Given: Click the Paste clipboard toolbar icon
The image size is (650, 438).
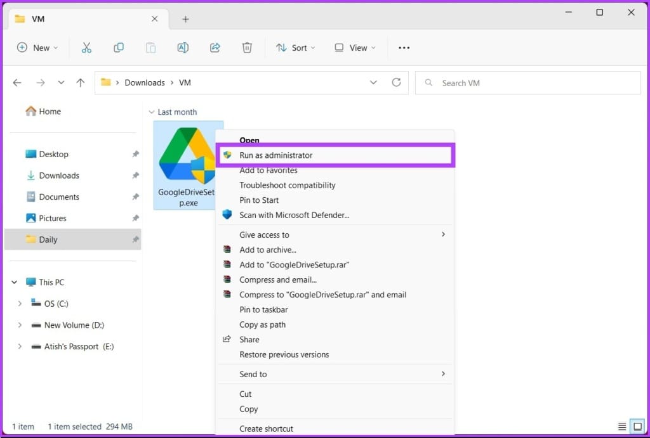Looking at the screenshot, I should (x=150, y=48).
